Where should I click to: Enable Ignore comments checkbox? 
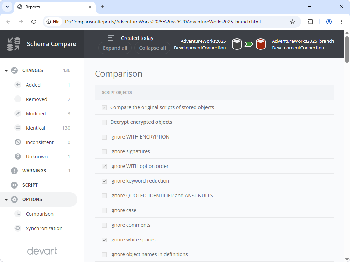click(x=104, y=225)
